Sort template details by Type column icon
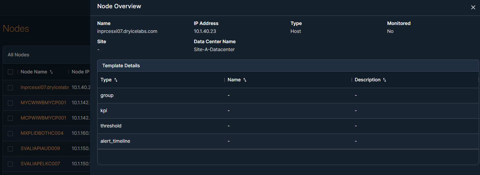Viewport: 480px width, 175px height. click(x=116, y=80)
